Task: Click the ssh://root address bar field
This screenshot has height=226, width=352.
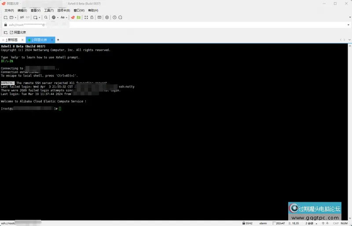Action: click(x=177, y=25)
